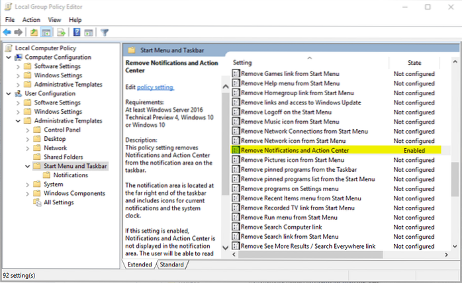Open Help via the question mark icon
The height and width of the screenshot is (283, 462).
(77, 32)
